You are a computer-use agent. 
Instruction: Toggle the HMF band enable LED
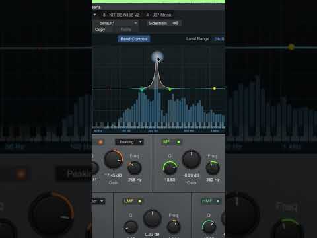coord(218,201)
